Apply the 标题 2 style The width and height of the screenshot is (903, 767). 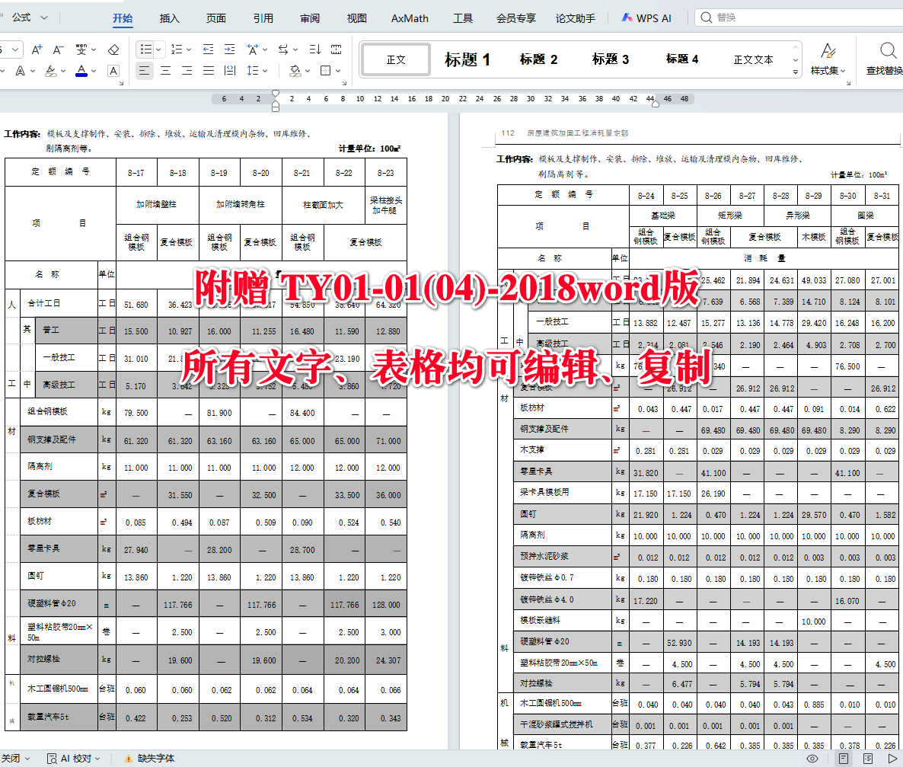tap(538, 59)
